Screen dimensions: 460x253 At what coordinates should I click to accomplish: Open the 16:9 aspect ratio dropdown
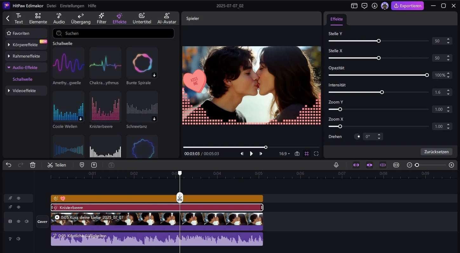[x=284, y=154]
